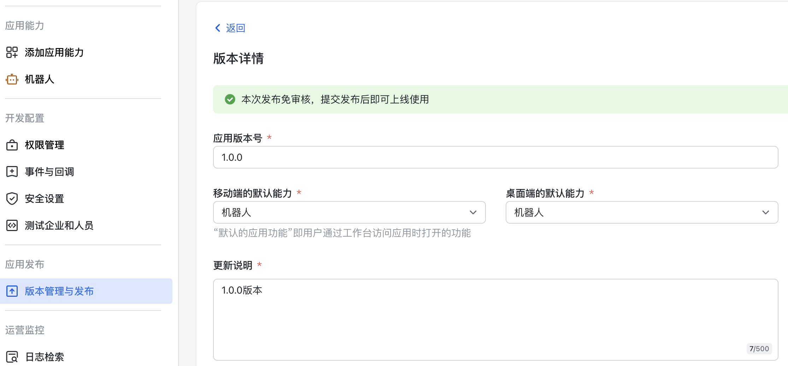Click the events and callbacks icon
Screen dimensions: 788x366
(12, 172)
